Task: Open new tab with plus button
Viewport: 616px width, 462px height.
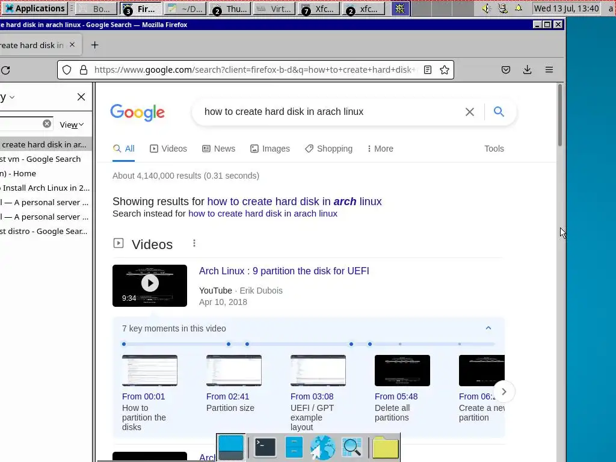Action: click(x=94, y=45)
